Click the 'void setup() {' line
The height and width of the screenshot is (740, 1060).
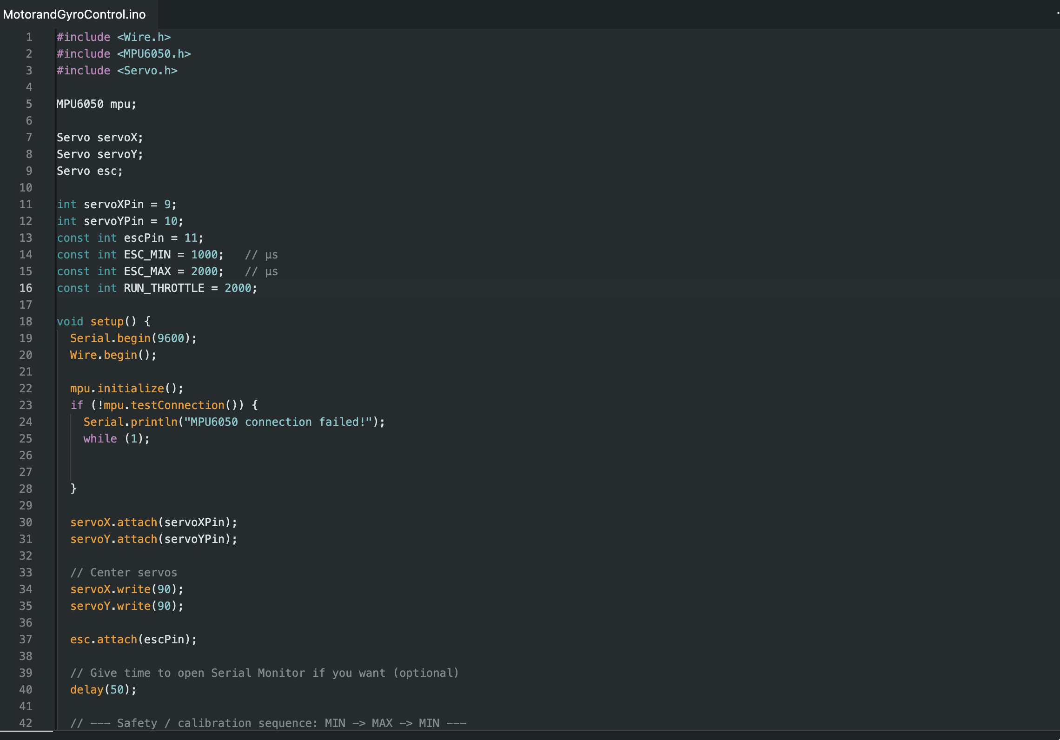coord(103,322)
